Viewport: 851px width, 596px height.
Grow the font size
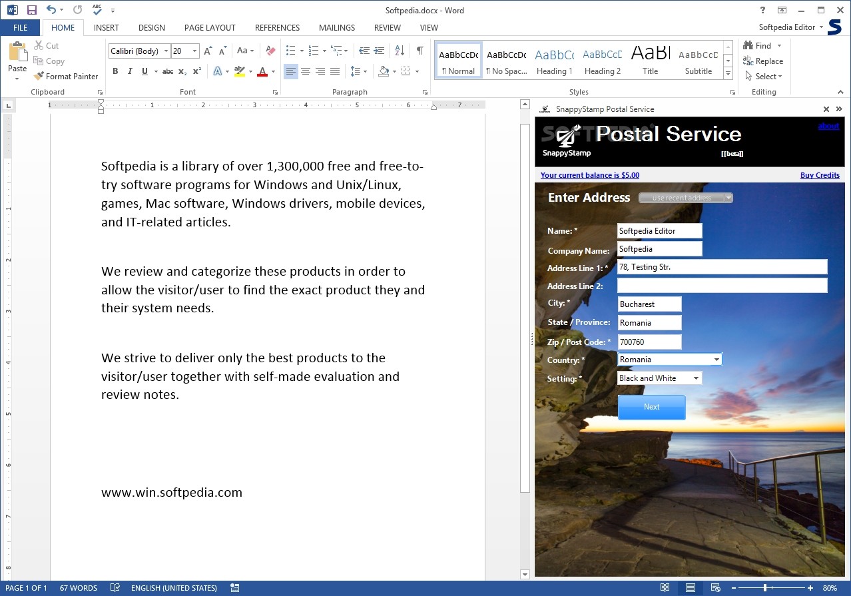(208, 51)
